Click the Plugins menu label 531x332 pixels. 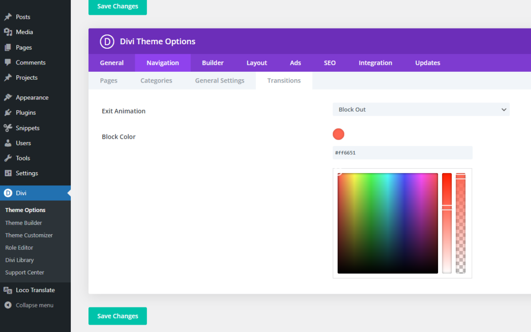[26, 113]
